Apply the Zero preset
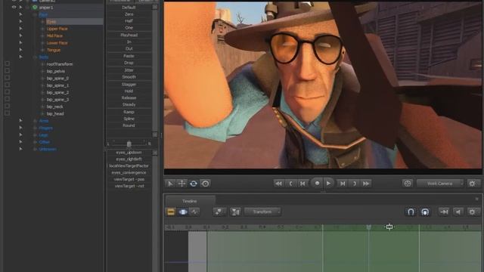 [129, 14]
